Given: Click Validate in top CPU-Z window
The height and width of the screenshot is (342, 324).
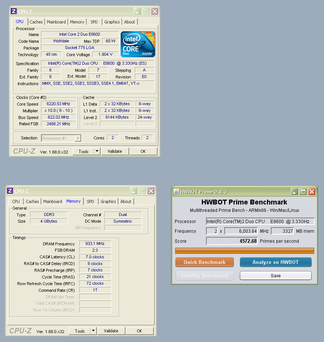Looking at the screenshot, I should (x=115, y=151).
